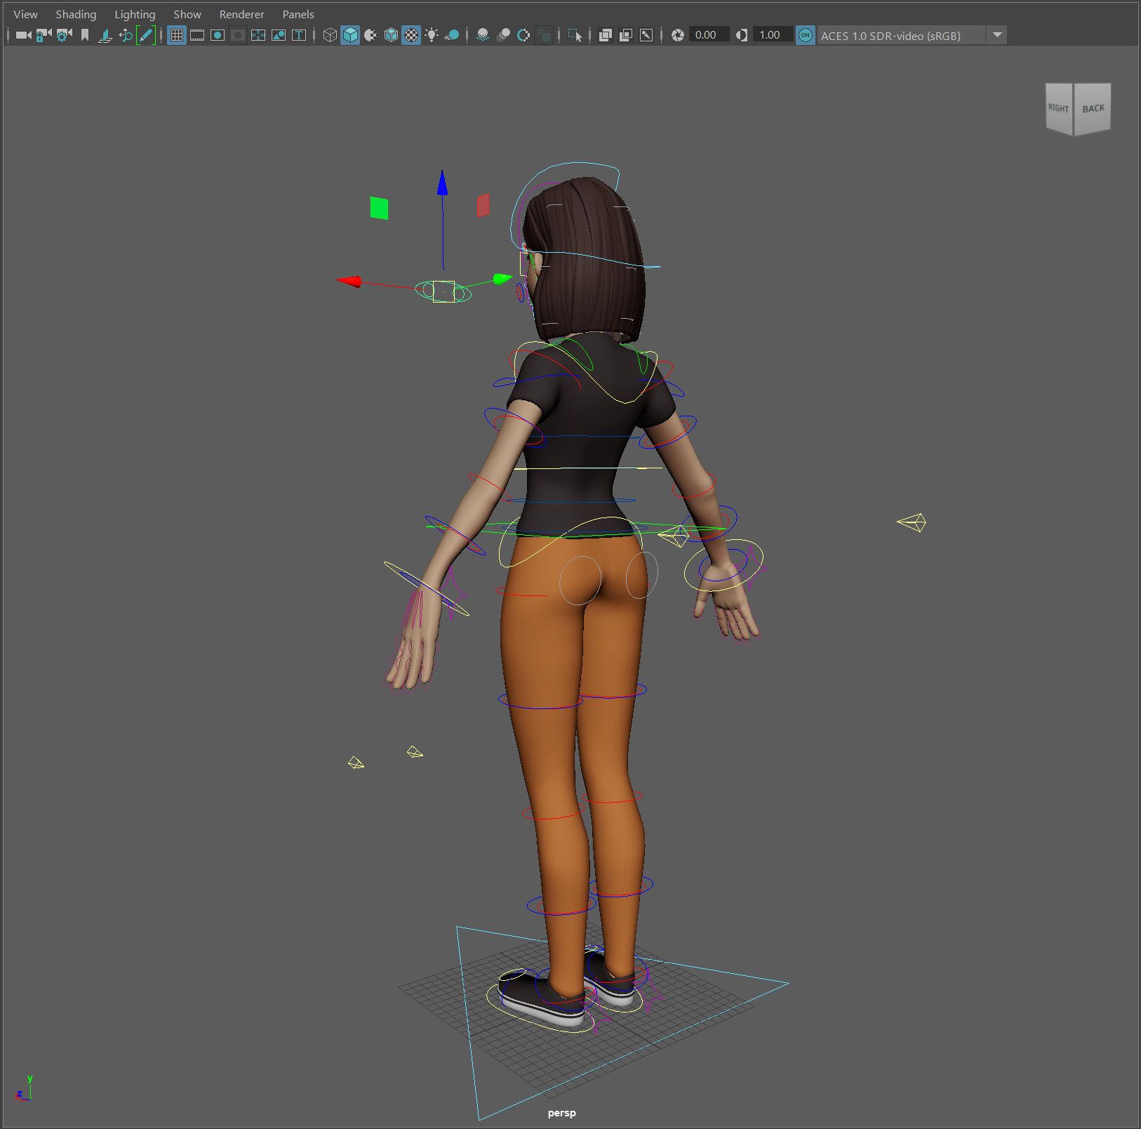Toggle the View Transform ON button
The image size is (1141, 1129).
pos(806,35)
